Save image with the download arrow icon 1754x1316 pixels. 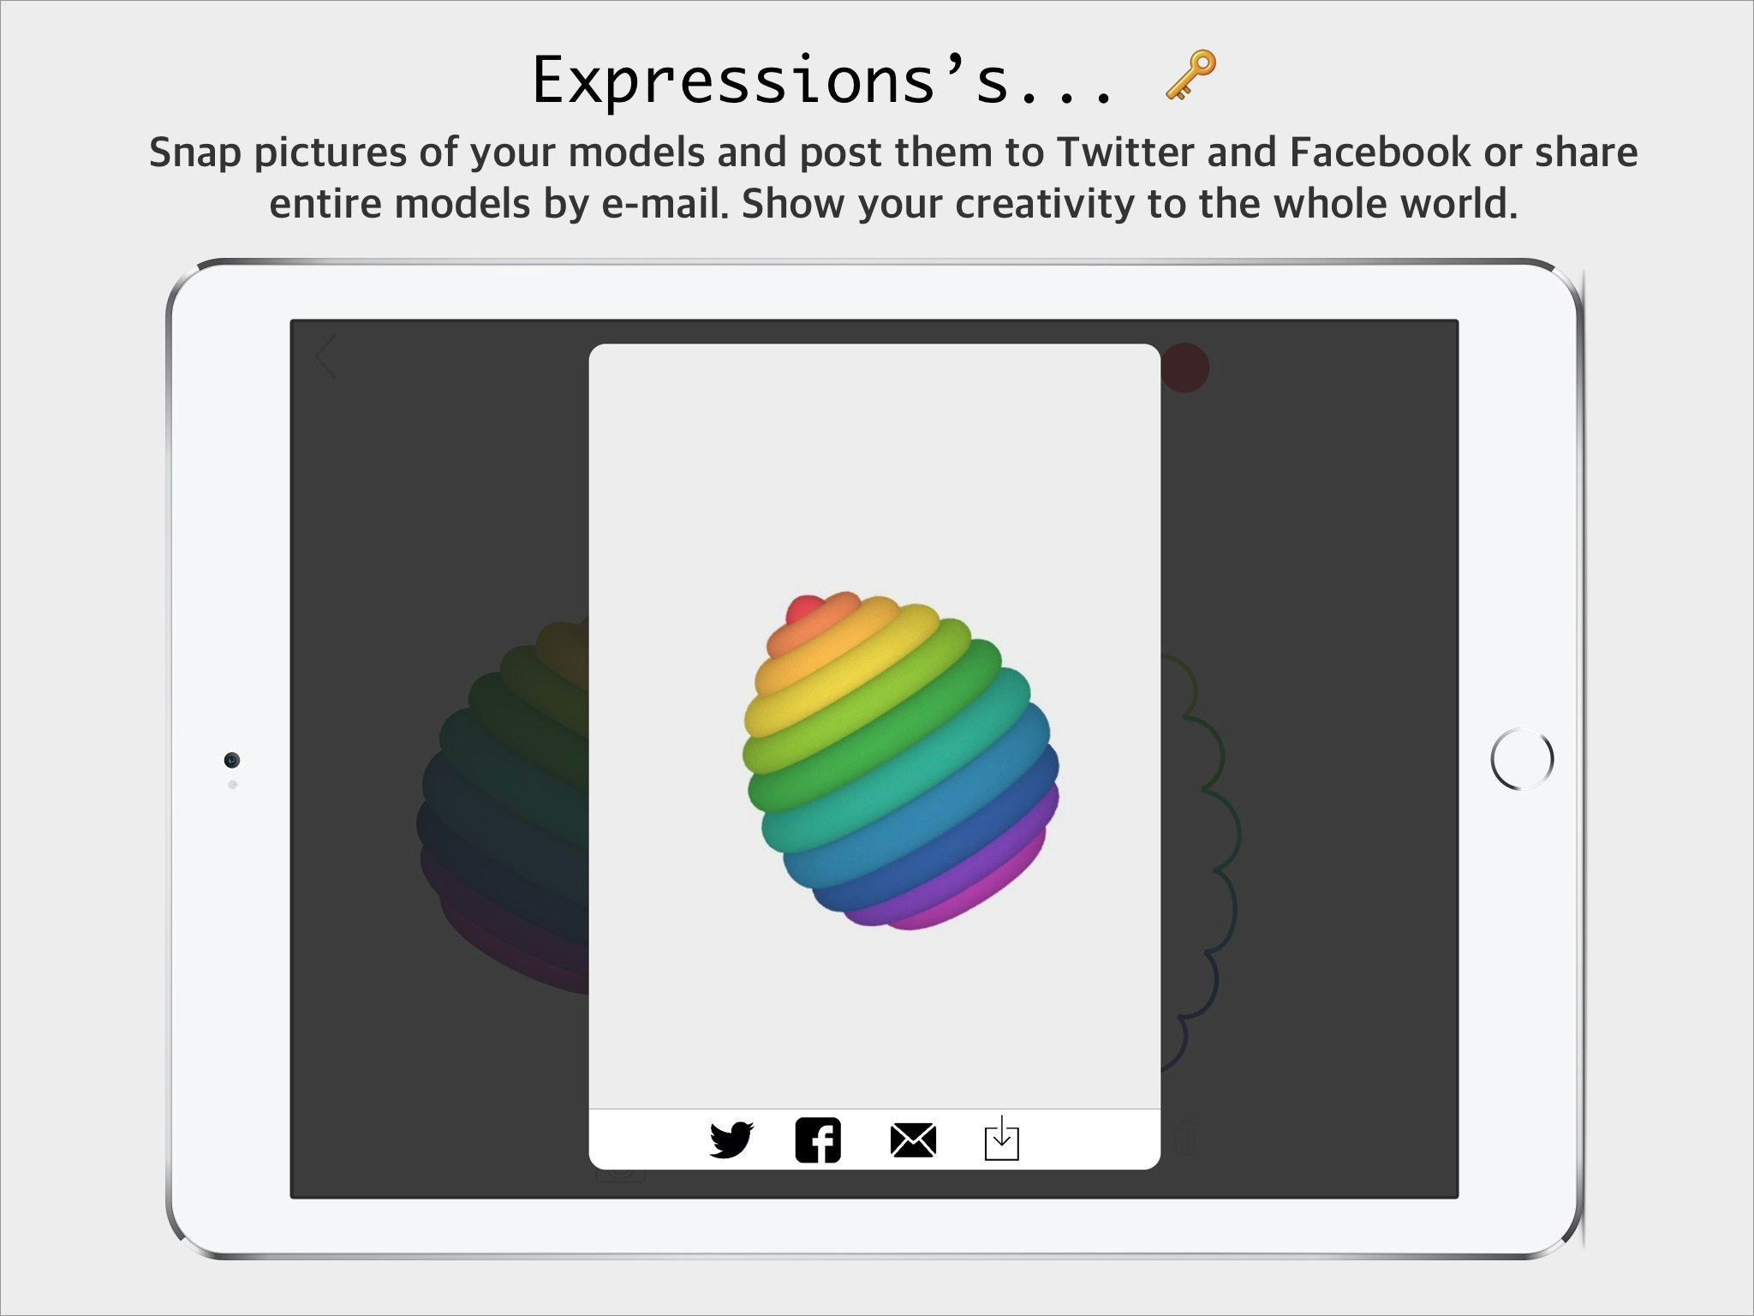pyautogui.click(x=1001, y=1140)
